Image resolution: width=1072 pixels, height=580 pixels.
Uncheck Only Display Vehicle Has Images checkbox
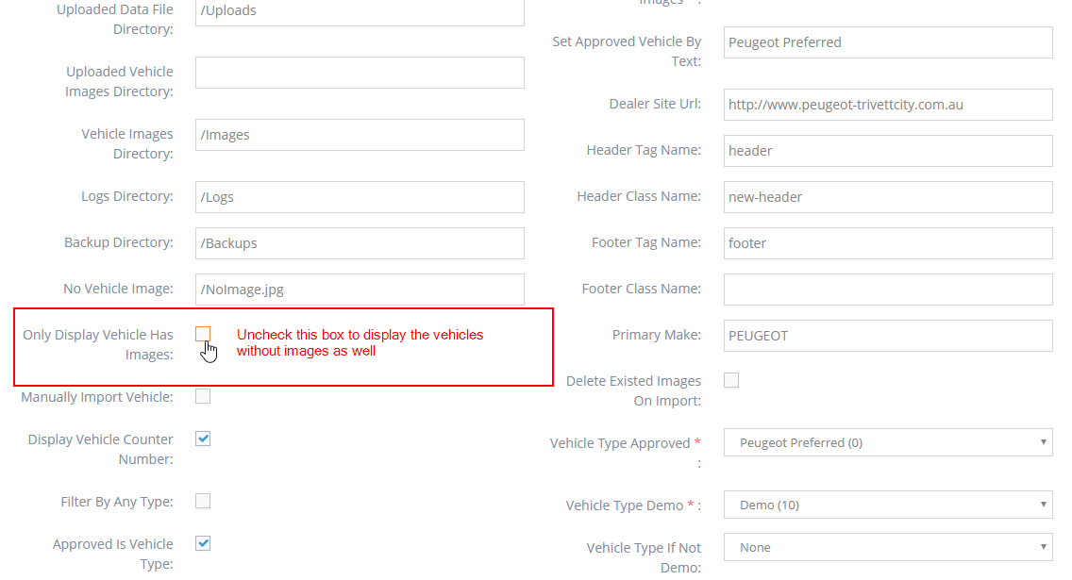tap(203, 334)
